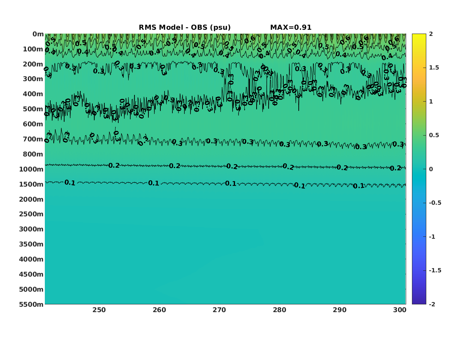Click the 'MAX=0.91' annotation text
The image size is (451, 338).
pyautogui.click(x=291, y=27)
